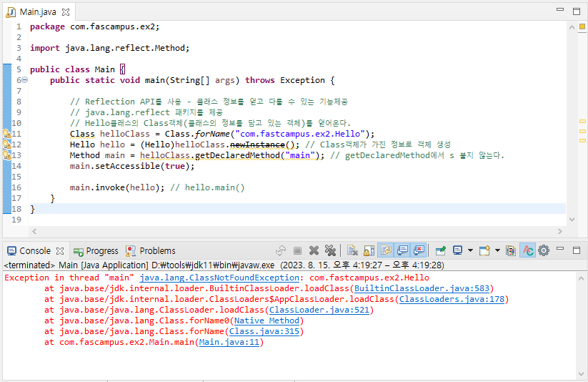588x382 pixels.
Task: Click the import java.lang.reflect.Method line
Action: [110, 48]
